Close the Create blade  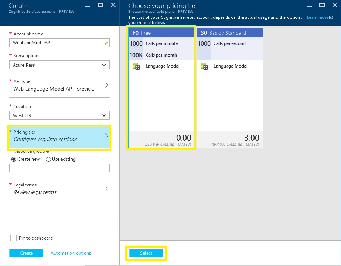point(113,5)
